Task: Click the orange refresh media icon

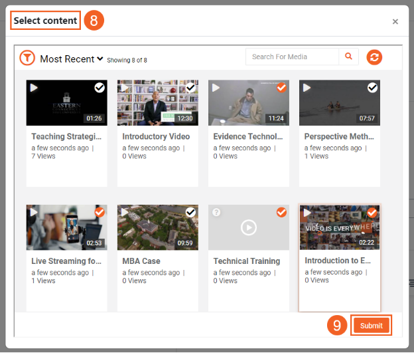Action: click(375, 57)
